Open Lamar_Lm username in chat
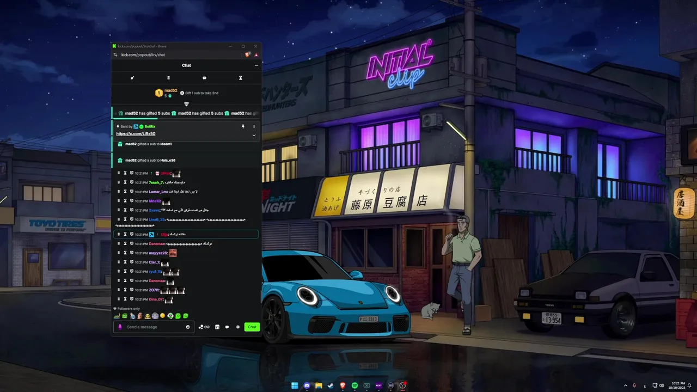Viewport: 697px width, 392px height. tap(158, 192)
